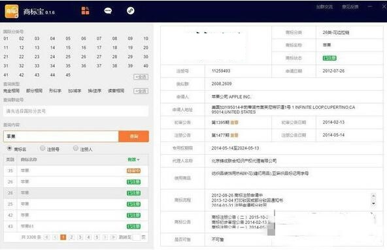The height and width of the screenshot is (250, 387).
Task: Click the link icon in header
Action: click(131, 10)
